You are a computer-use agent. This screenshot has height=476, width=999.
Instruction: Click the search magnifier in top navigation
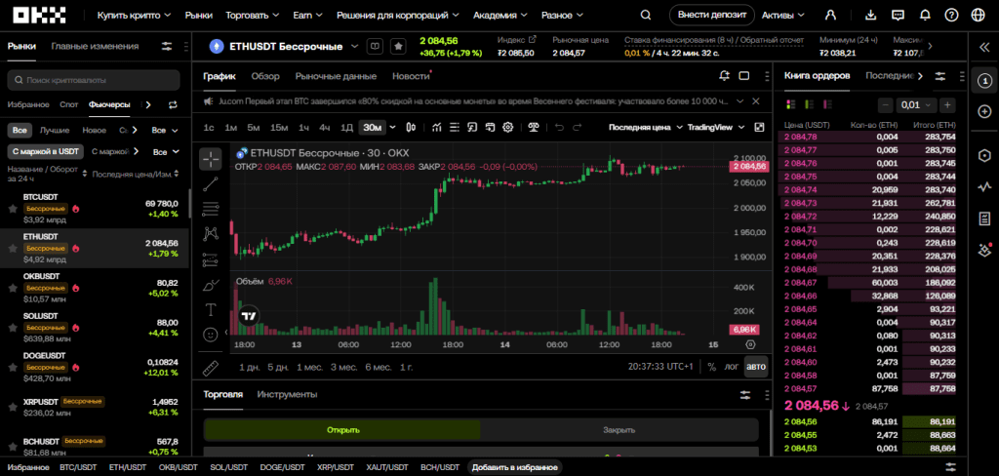[646, 15]
